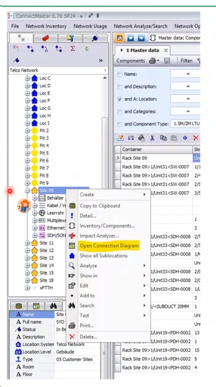Click the scissors cut icon in the grid toolbar
Image resolution: width=216 pixels, height=387 pixels.
(x=153, y=138)
